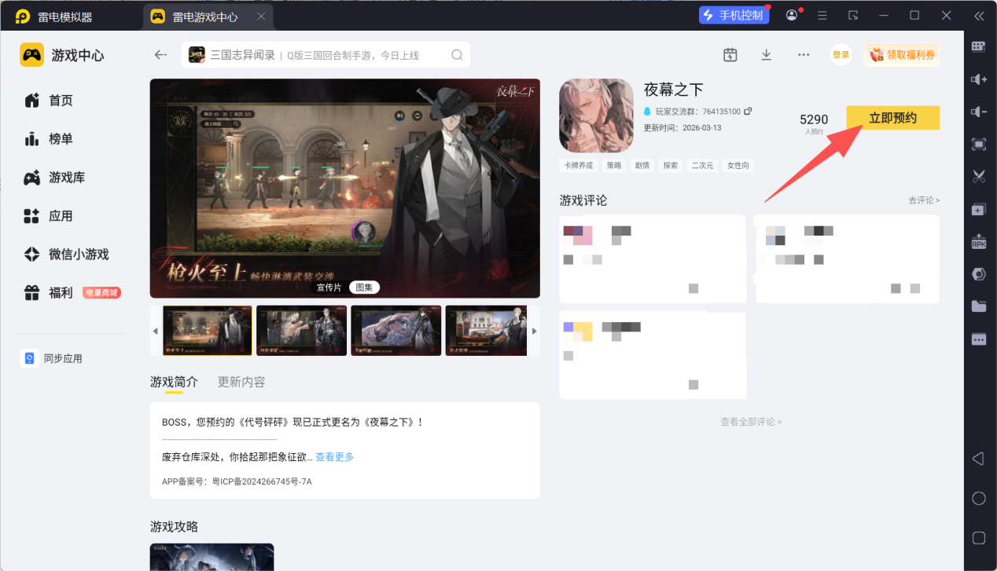This screenshot has height=571, width=997.
Task: Tap the Android back triangle button
Action: click(978, 459)
